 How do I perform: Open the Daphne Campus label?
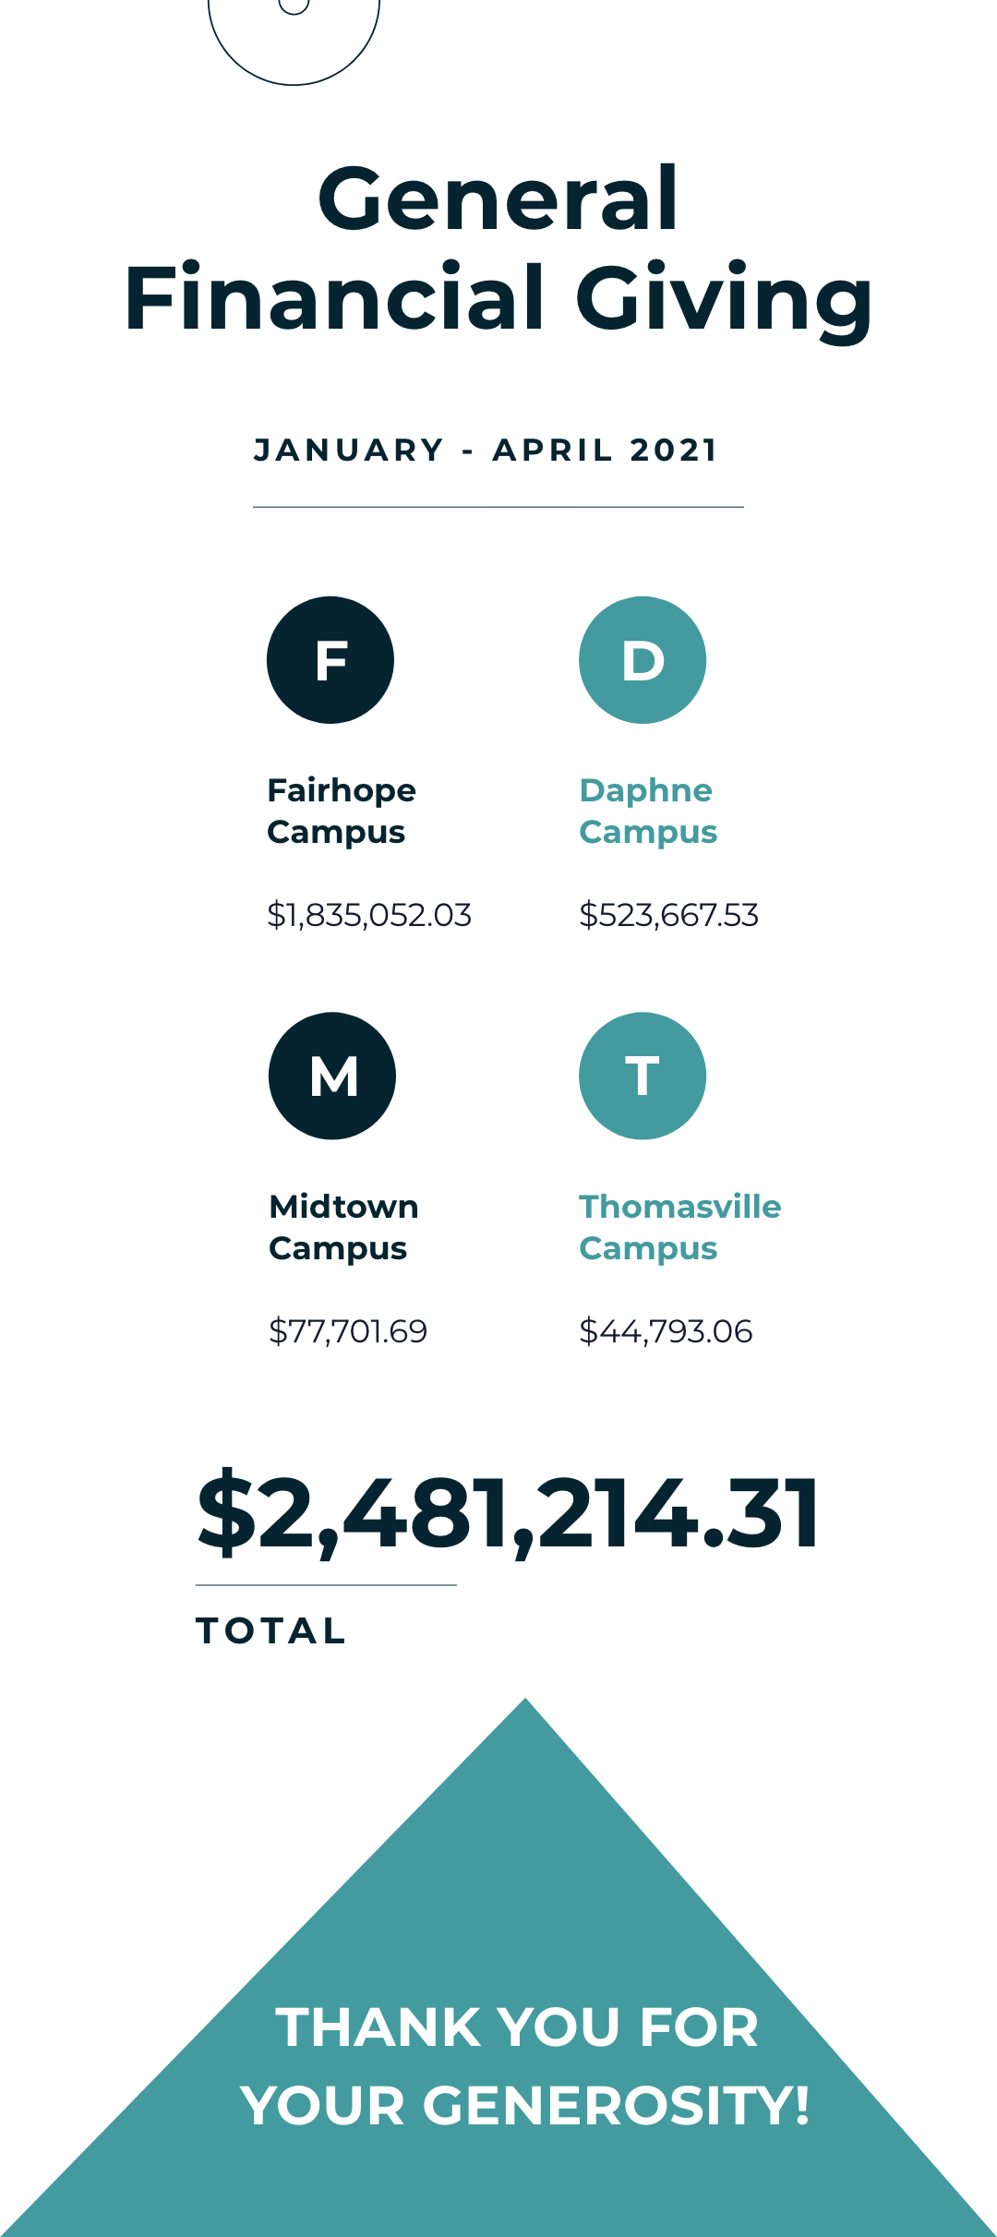648,811
